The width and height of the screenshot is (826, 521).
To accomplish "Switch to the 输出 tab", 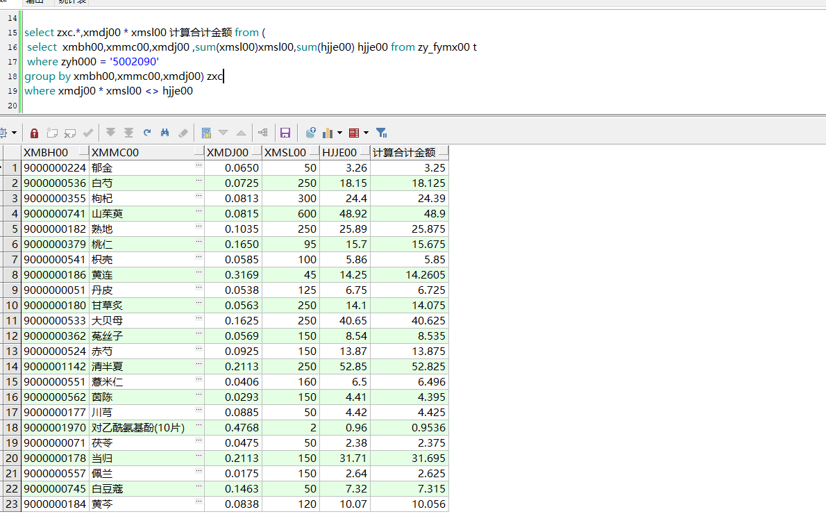I will click(35, 2).
